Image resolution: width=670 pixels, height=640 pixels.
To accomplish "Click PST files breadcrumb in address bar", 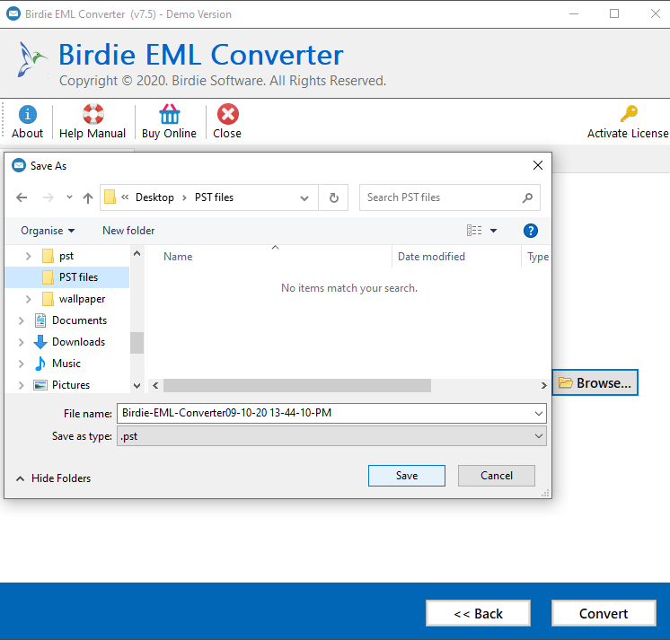I will (x=214, y=197).
